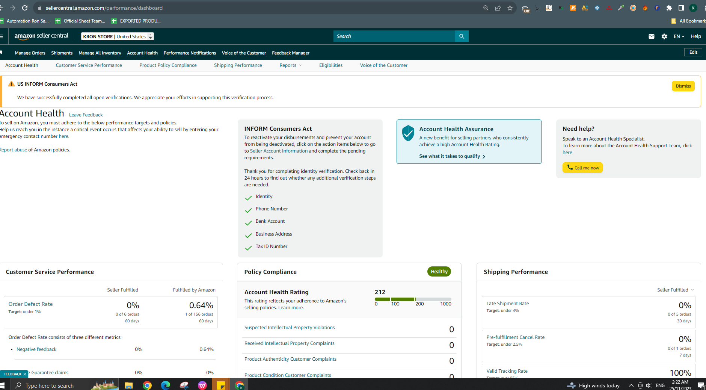
Task: Open Microsoft Edge from the taskbar
Action: tap(165, 385)
